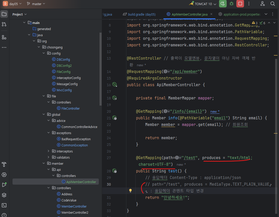279x217 pixels.
Task: Go to previous highlighted error arrow
Action: pos(269,23)
